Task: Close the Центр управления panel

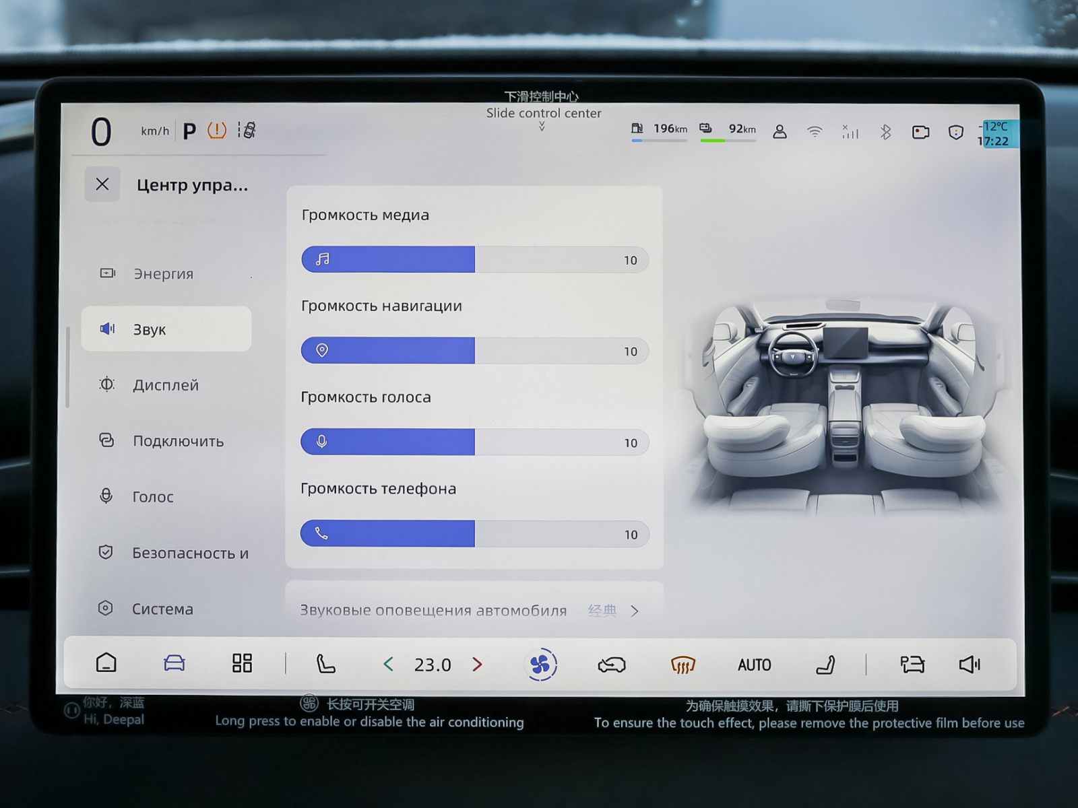Action: [102, 184]
